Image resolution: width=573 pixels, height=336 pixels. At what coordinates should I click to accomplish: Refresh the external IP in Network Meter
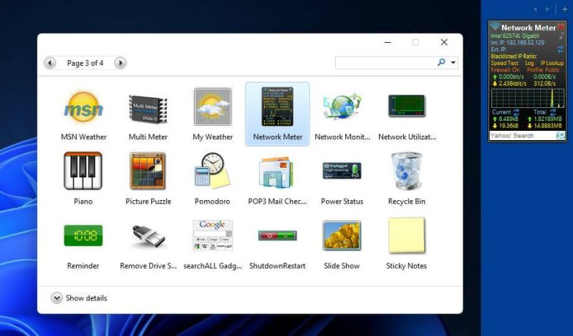pos(561,49)
